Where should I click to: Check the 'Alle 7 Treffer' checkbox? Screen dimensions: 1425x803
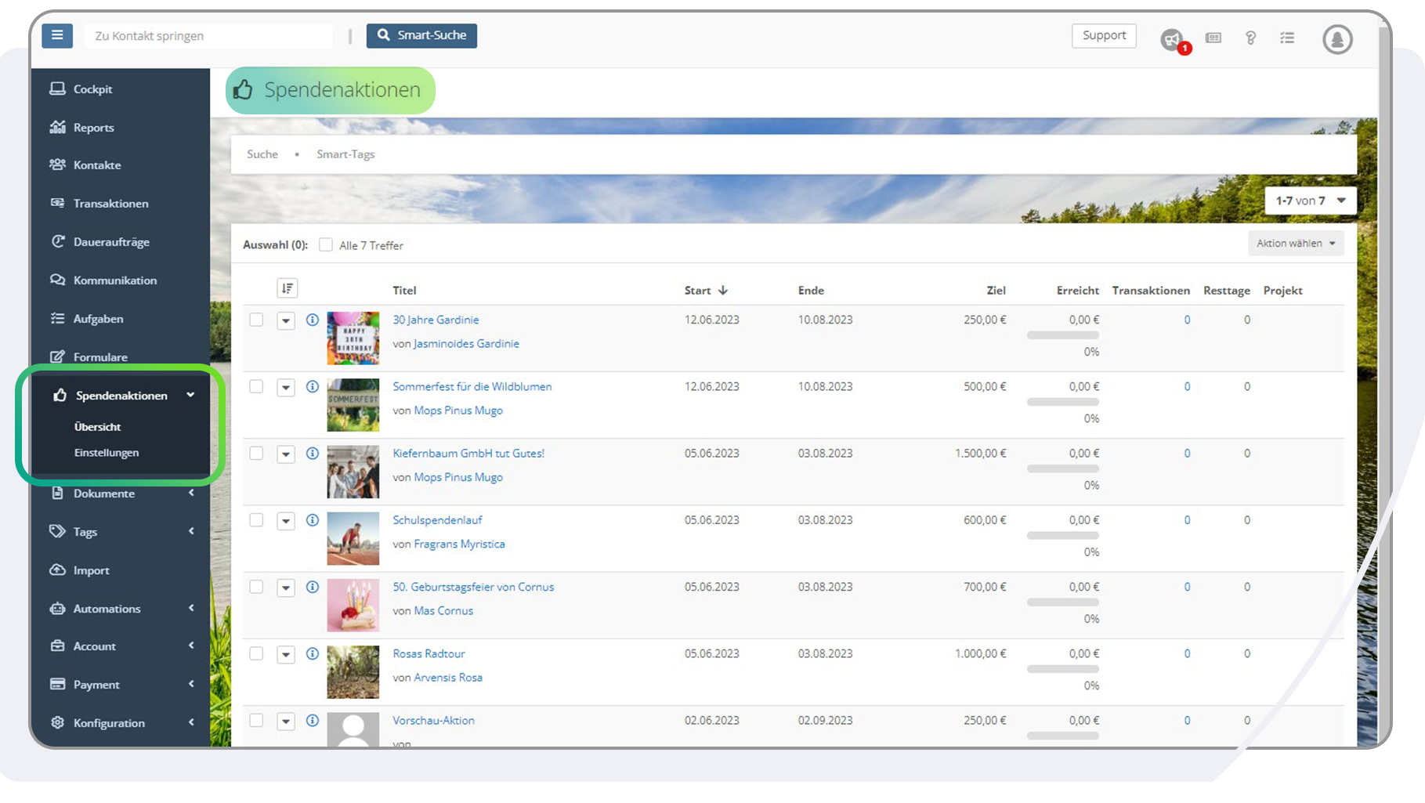point(326,244)
